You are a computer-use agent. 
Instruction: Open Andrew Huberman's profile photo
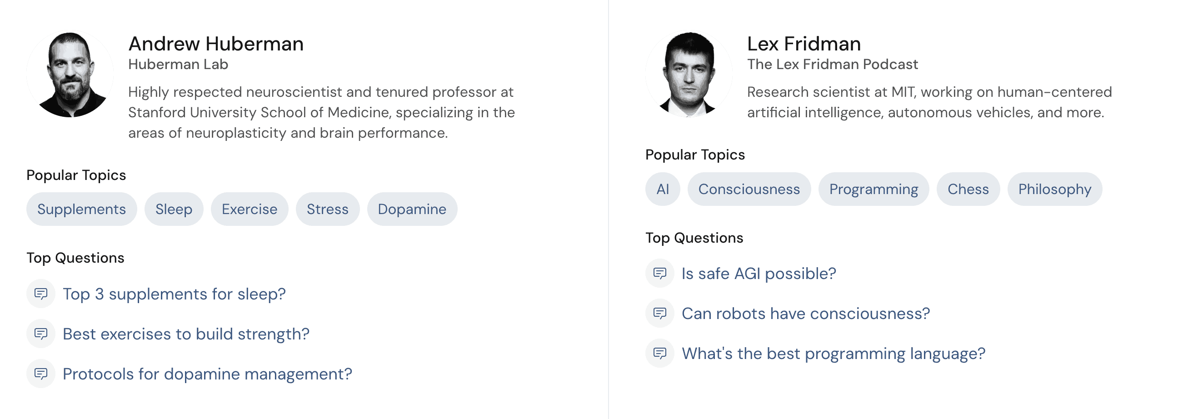tap(70, 74)
